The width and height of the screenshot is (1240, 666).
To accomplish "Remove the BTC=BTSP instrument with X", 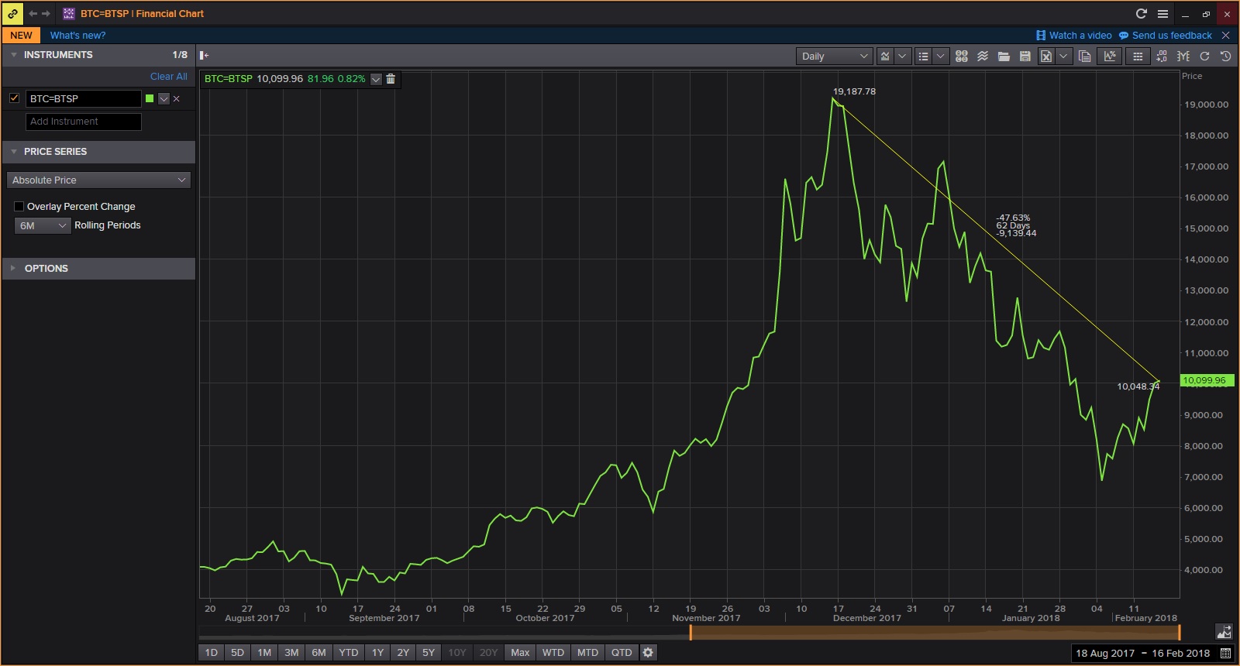I will 177,99.
